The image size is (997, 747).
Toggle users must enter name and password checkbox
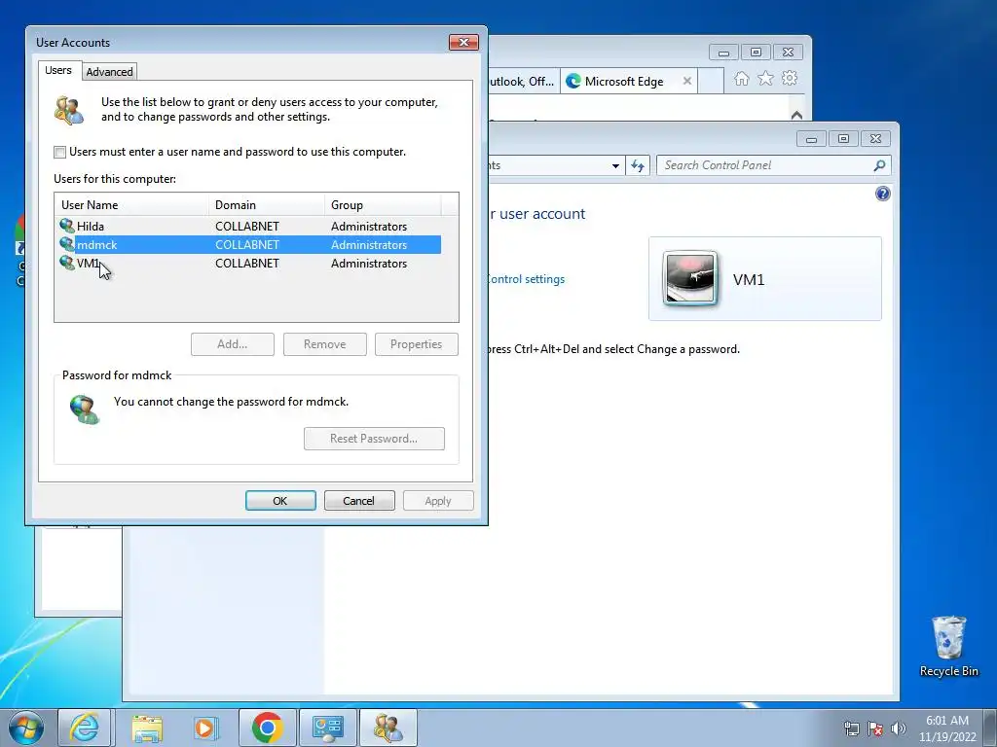(59, 152)
